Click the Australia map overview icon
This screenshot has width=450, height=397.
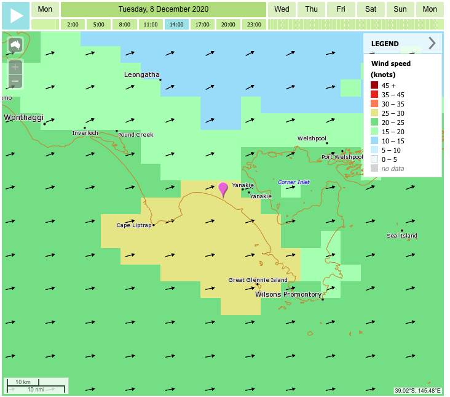coord(15,46)
